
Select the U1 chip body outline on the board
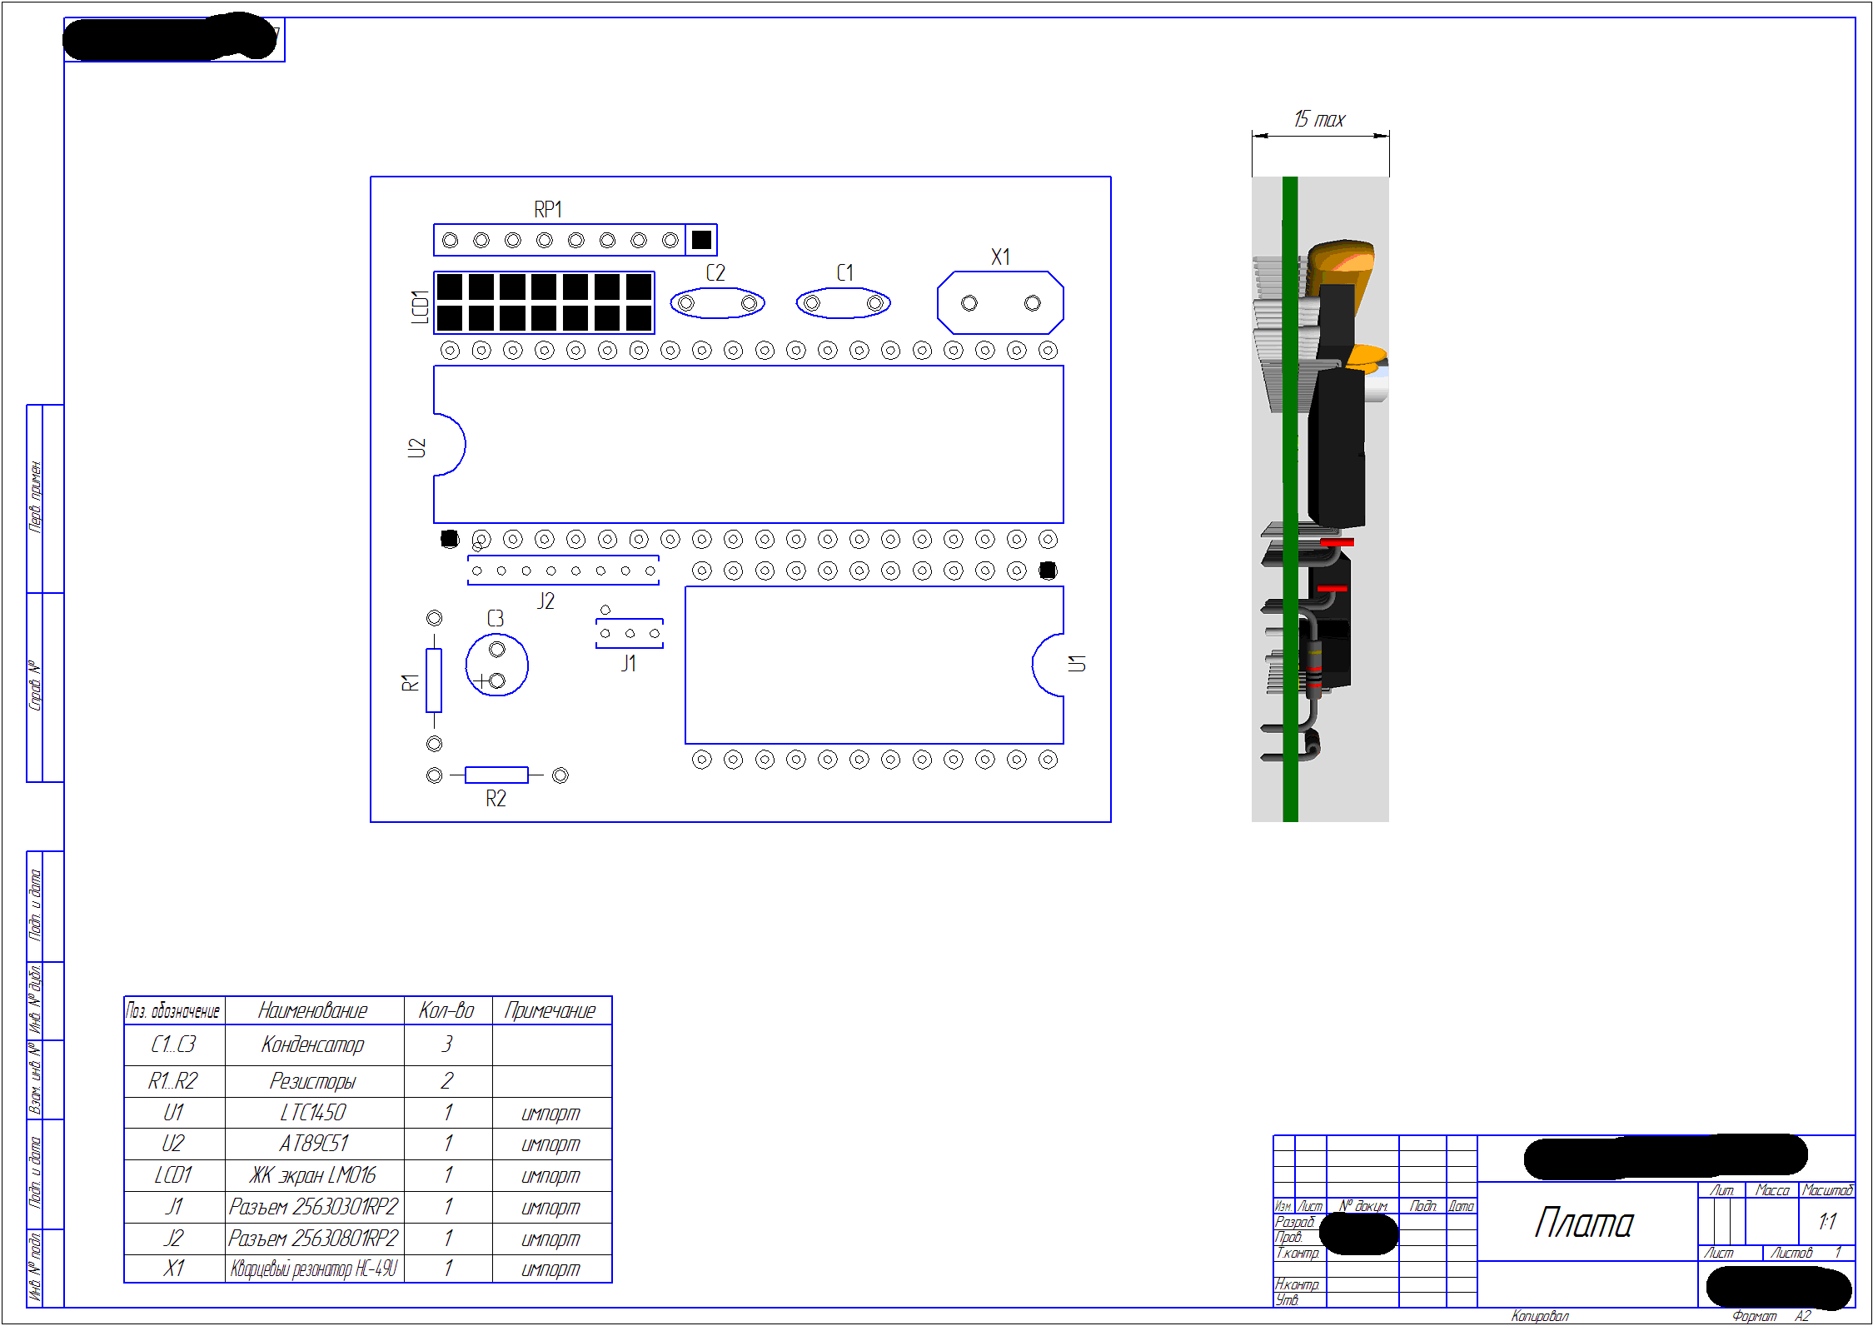(x=874, y=665)
